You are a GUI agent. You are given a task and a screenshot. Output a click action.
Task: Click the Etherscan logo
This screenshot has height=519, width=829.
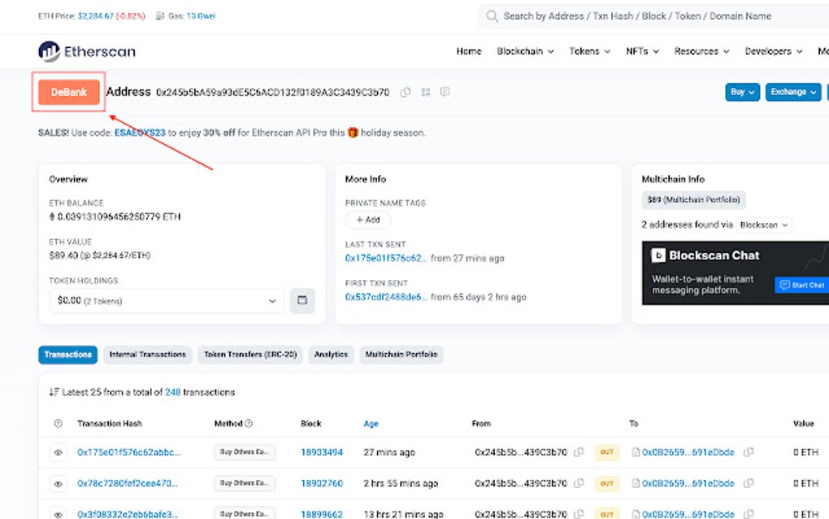coord(86,50)
